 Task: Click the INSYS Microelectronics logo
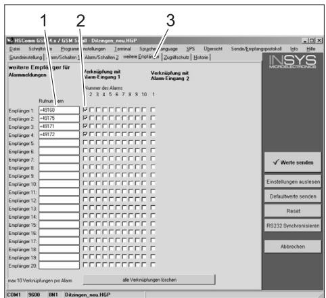coord(292,62)
